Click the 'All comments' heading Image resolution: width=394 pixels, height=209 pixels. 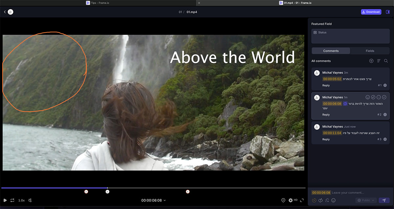coord(321,61)
